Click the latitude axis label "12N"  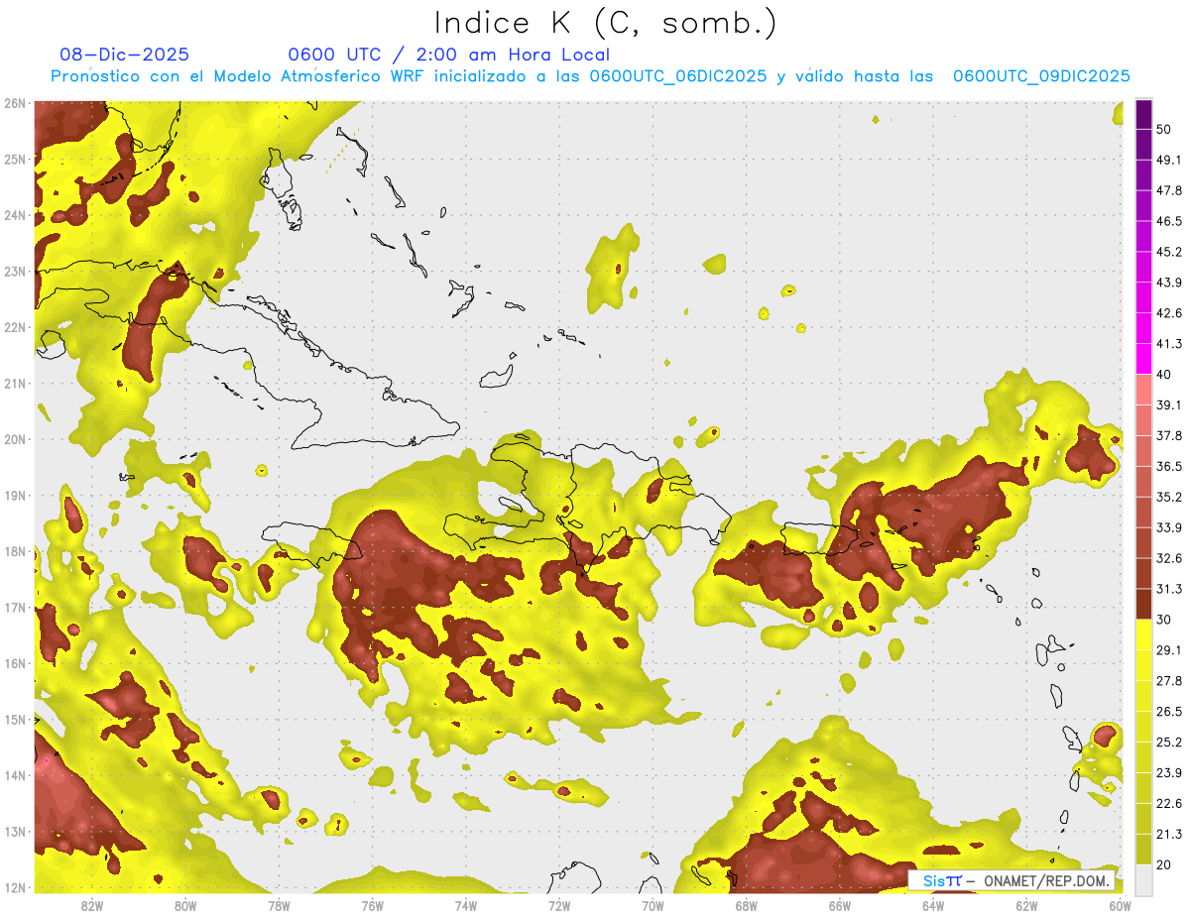pyautogui.click(x=14, y=887)
